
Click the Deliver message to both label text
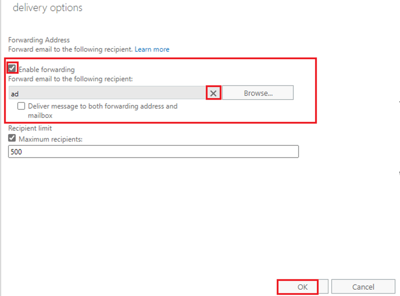pyautogui.click(x=103, y=111)
